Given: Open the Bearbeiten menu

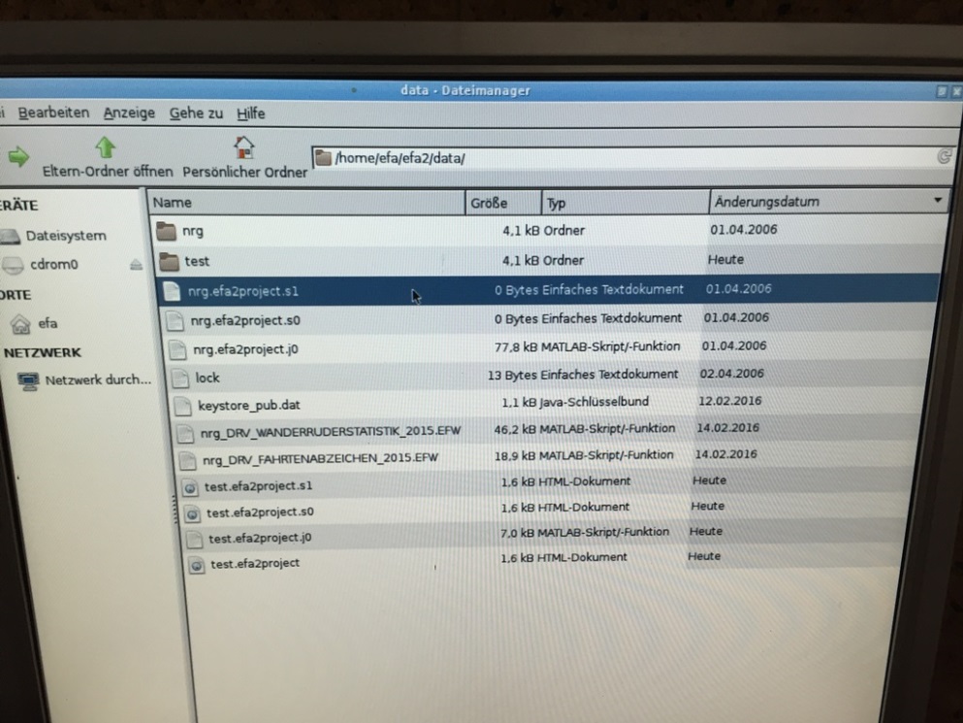Looking at the screenshot, I should (x=53, y=113).
